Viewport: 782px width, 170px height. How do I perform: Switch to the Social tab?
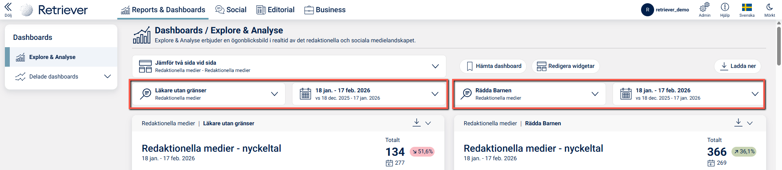point(231,10)
